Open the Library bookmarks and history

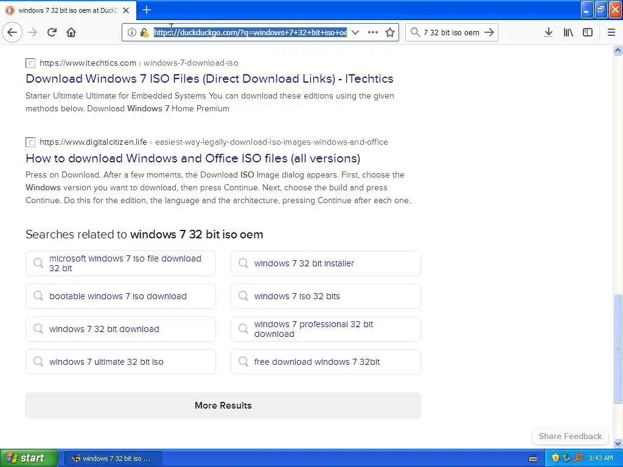tap(568, 32)
